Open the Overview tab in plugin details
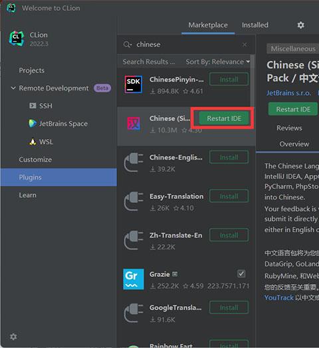Viewport: 319px width, 348px height. pos(294,144)
